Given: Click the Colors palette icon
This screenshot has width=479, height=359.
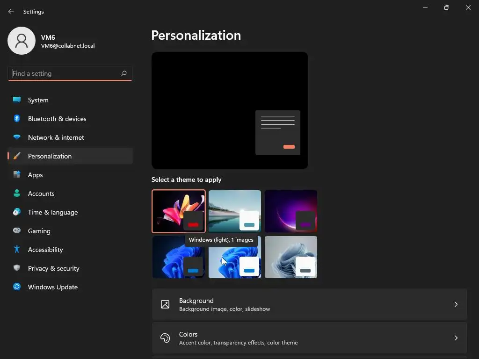Looking at the screenshot, I should (165, 338).
